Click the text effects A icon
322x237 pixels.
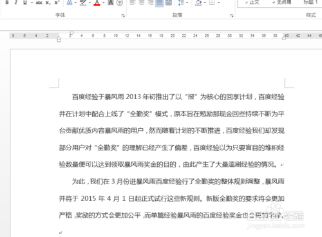point(70,3)
